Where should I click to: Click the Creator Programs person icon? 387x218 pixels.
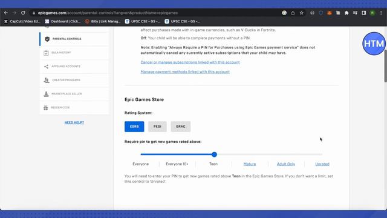coord(47,80)
